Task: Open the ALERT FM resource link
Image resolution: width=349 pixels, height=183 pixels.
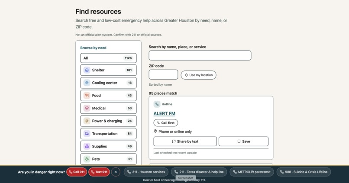Action: pyautogui.click(x=164, y=113)
